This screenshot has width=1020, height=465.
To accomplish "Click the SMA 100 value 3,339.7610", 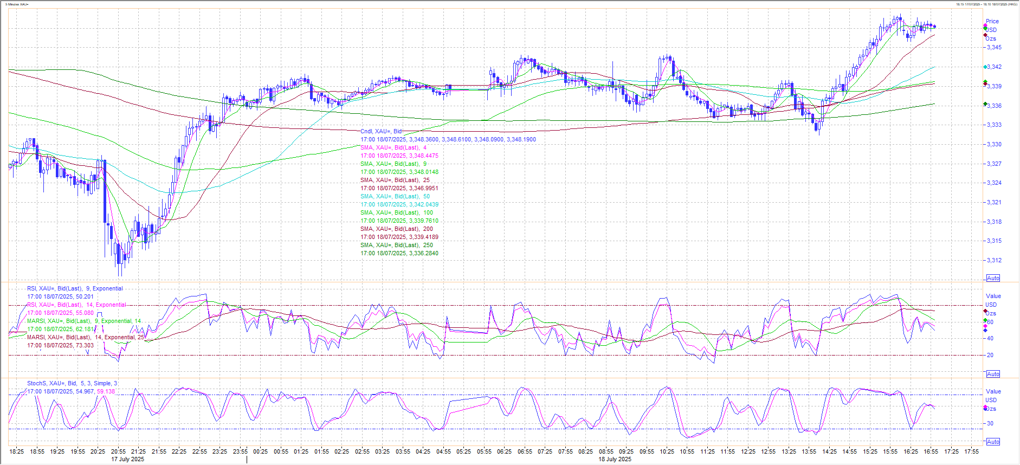I will [x=399, y=221].
